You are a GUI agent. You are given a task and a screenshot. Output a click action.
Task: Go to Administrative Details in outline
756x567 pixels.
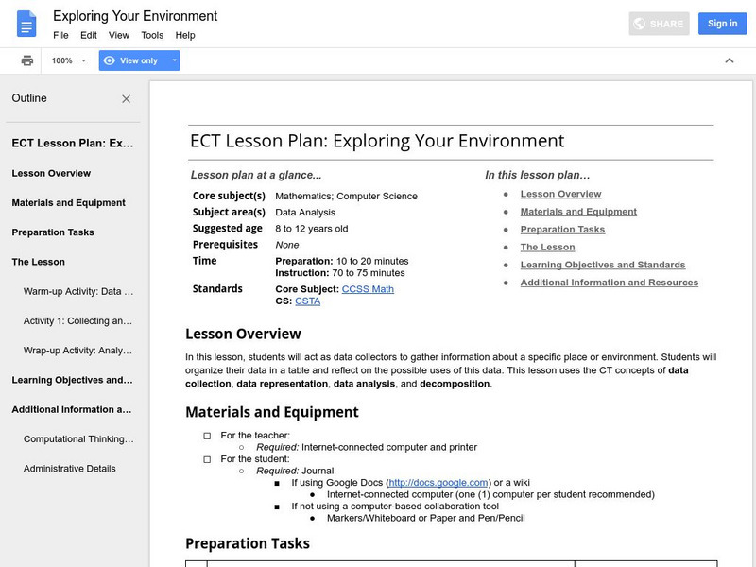point(70,469)
